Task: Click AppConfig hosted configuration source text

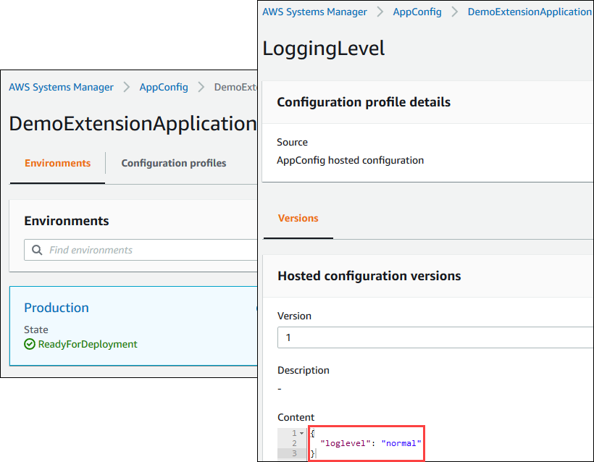Action: 350,160
